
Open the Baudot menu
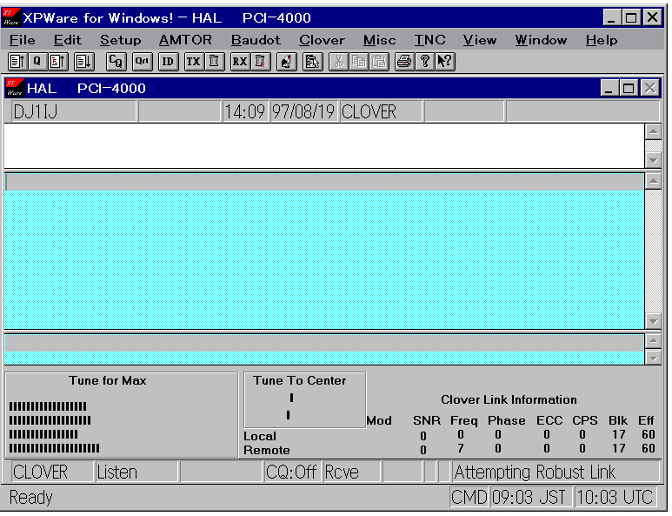(256, 40)
